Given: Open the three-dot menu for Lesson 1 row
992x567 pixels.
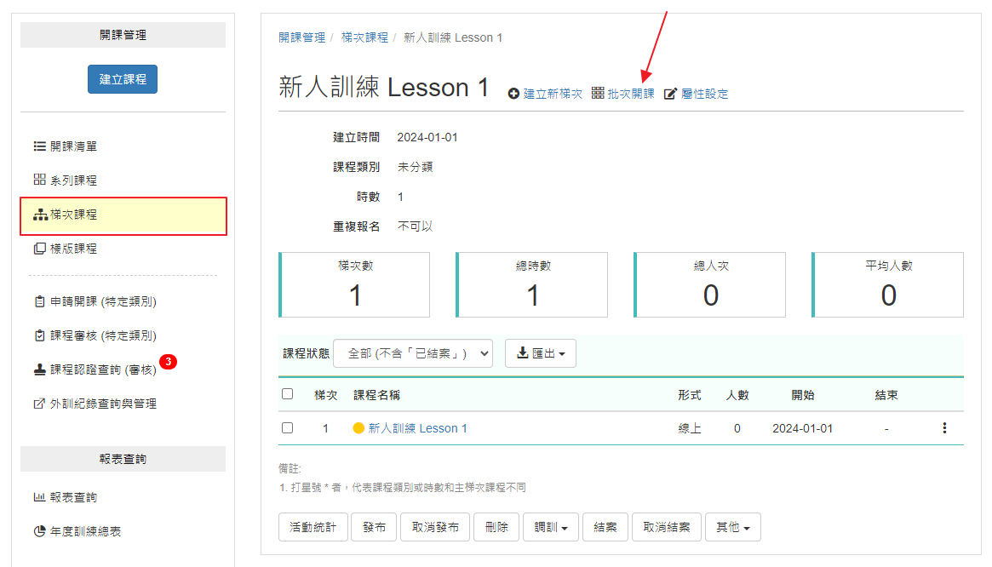Looking at the screenshot, I should click(944, 428).
